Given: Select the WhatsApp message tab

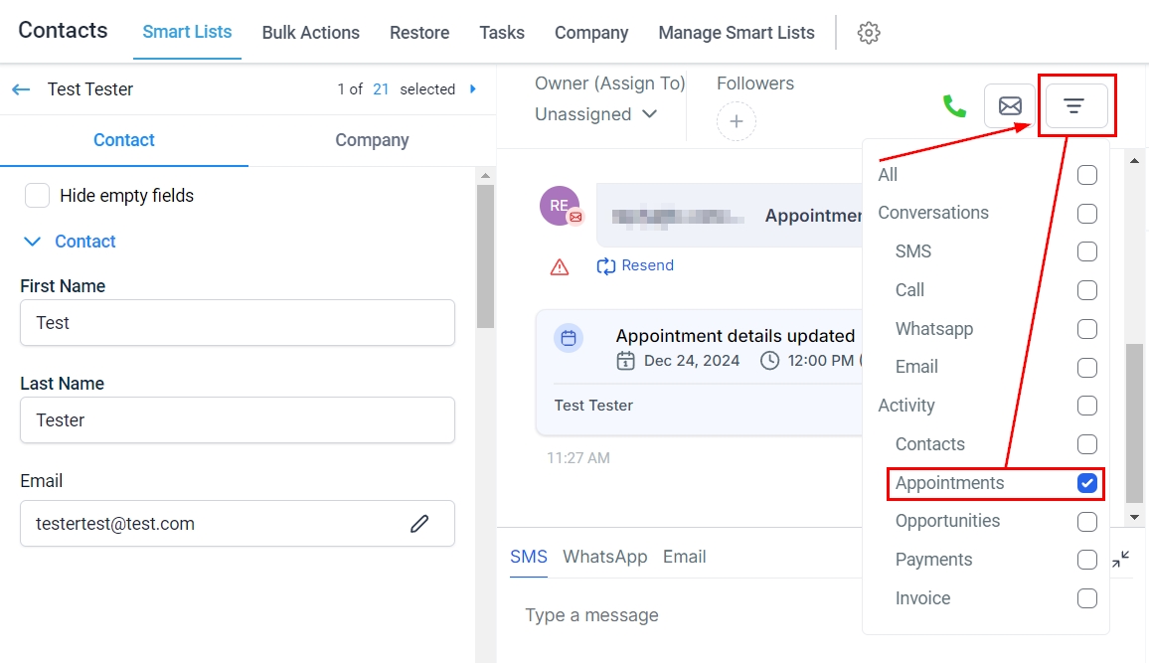Looking at the screenshot, I should (x=604, y=557).
